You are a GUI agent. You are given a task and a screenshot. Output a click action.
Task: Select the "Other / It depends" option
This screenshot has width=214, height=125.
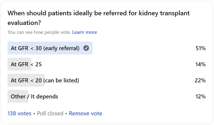[34, 96]
